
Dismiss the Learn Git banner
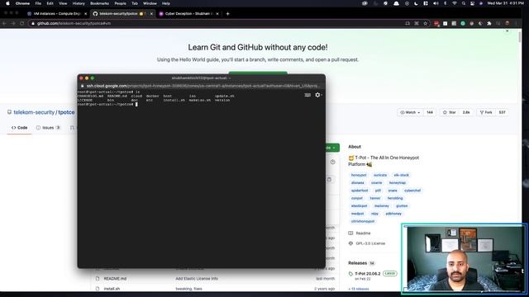click(507, 31)
